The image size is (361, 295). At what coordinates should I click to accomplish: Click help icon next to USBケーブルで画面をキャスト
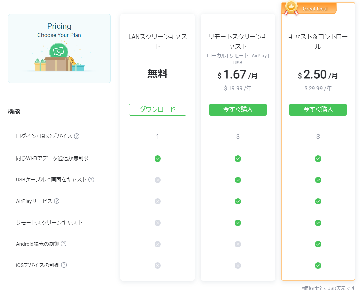click(91, 180)
